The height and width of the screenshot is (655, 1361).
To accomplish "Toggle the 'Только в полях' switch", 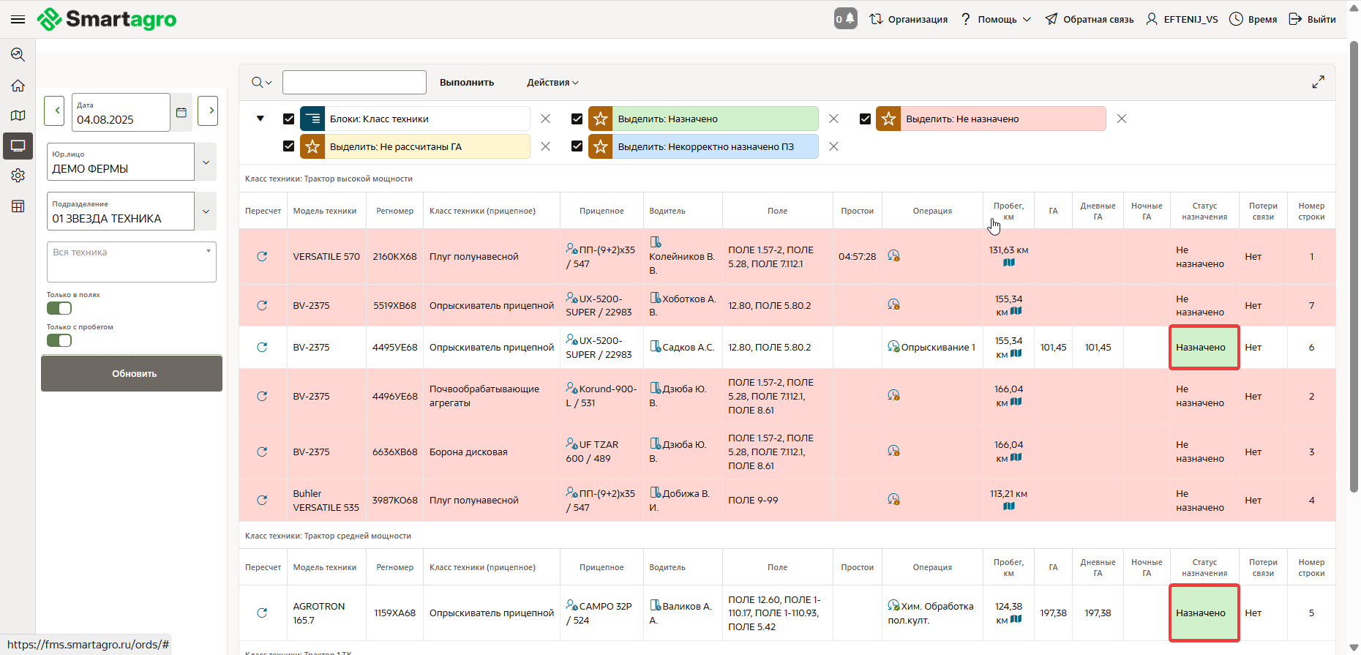I will pyautogui.click(x=59, y=308).
